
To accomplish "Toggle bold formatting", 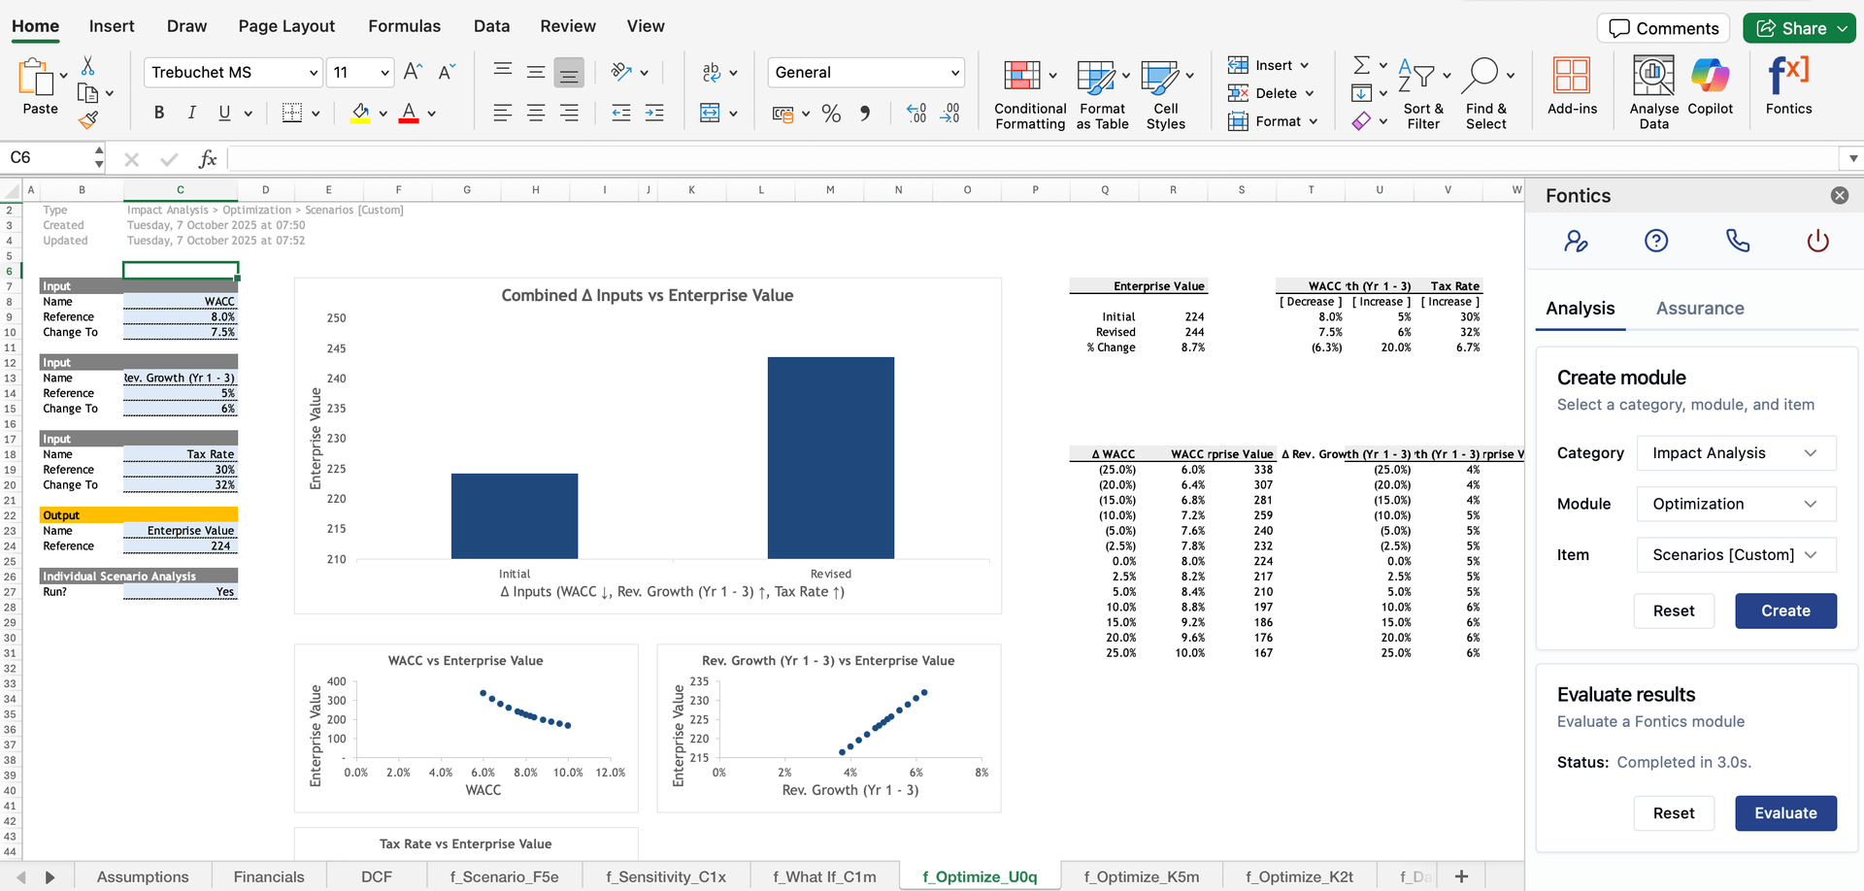I will (158, 113).
